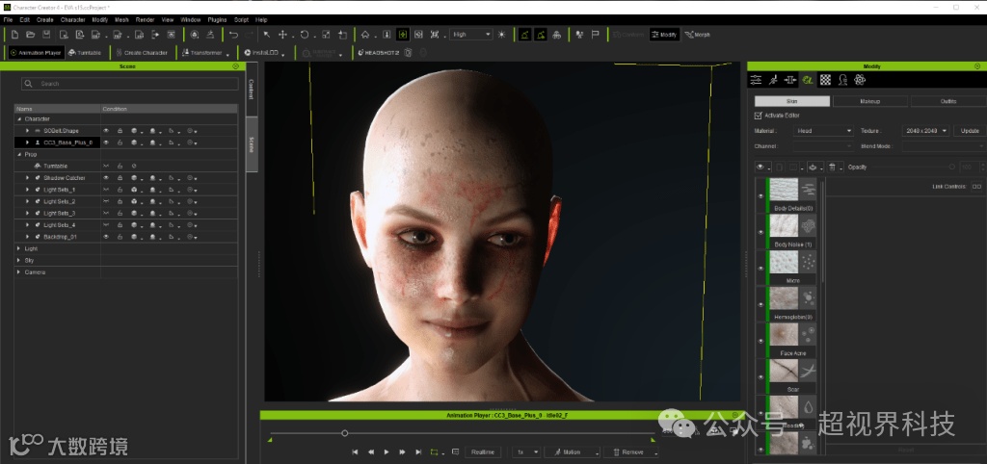Open the Material dropdown showing Head

click(823, 131)
